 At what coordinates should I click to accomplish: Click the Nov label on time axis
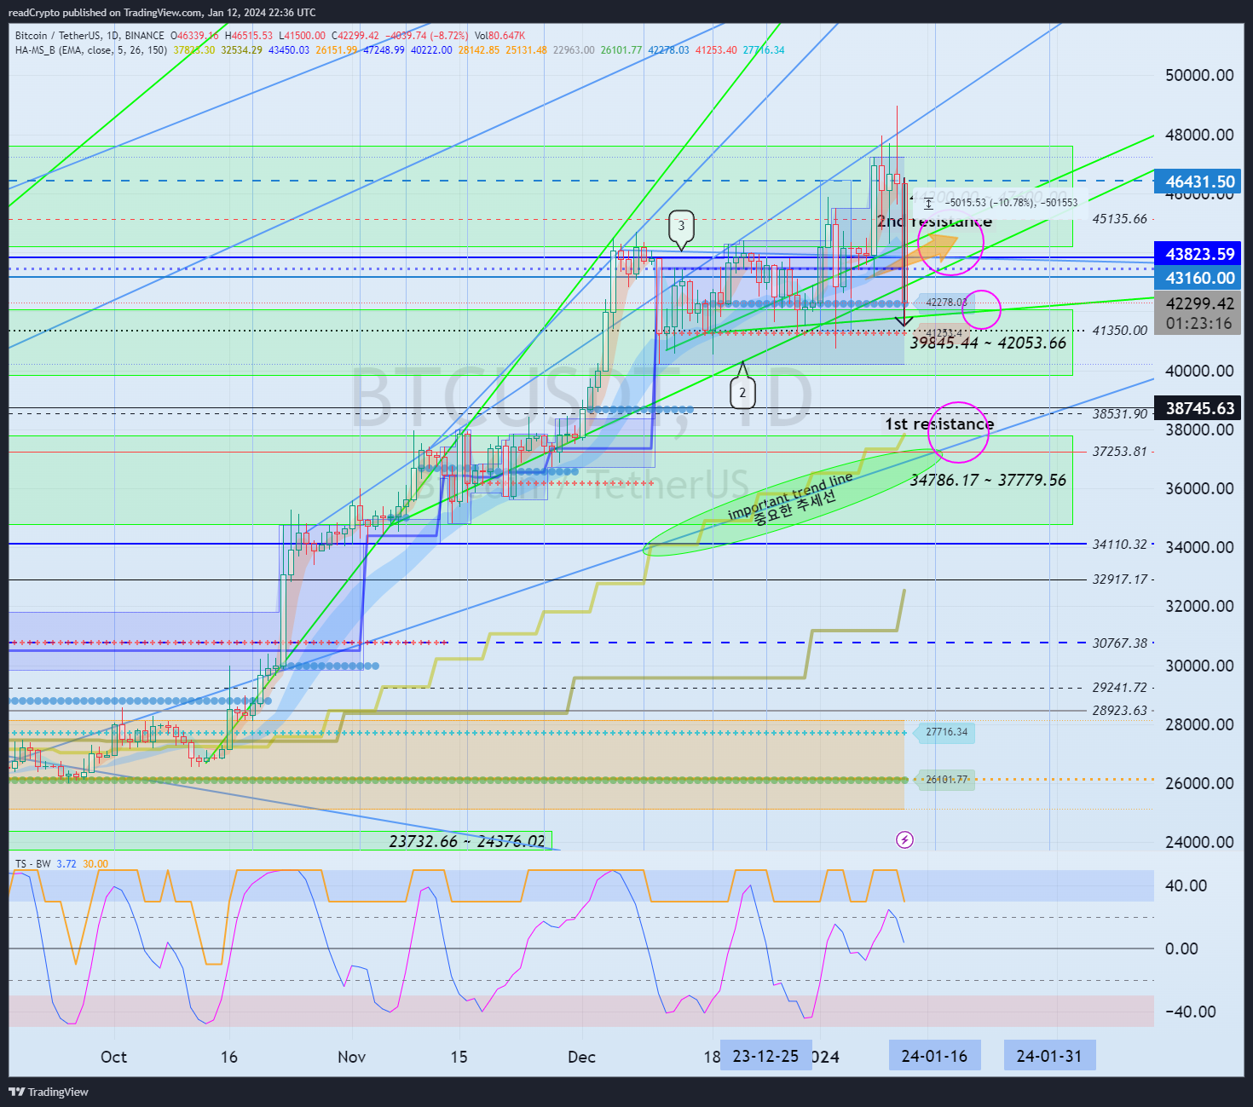351,1057
